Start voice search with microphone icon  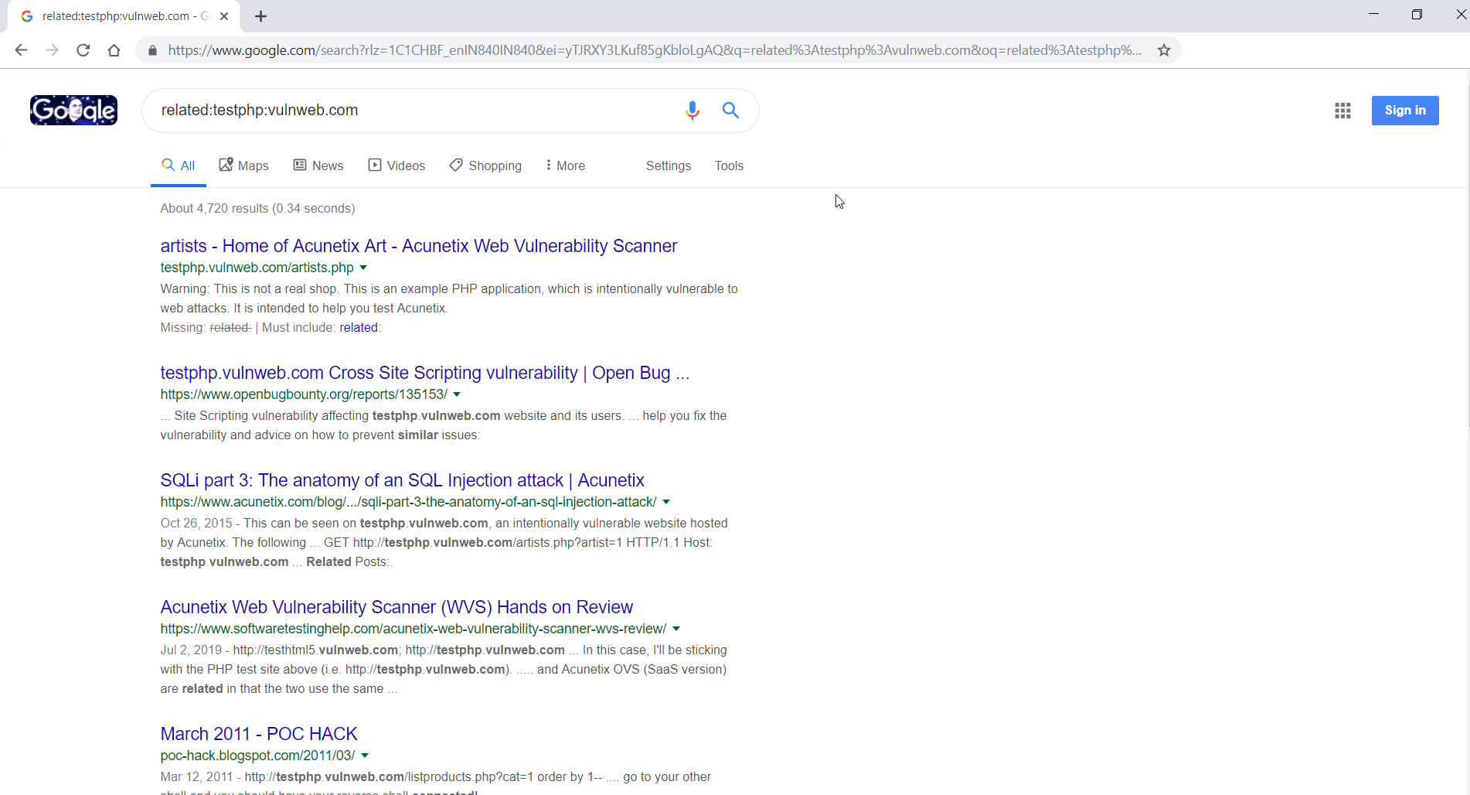pos(692,111)
